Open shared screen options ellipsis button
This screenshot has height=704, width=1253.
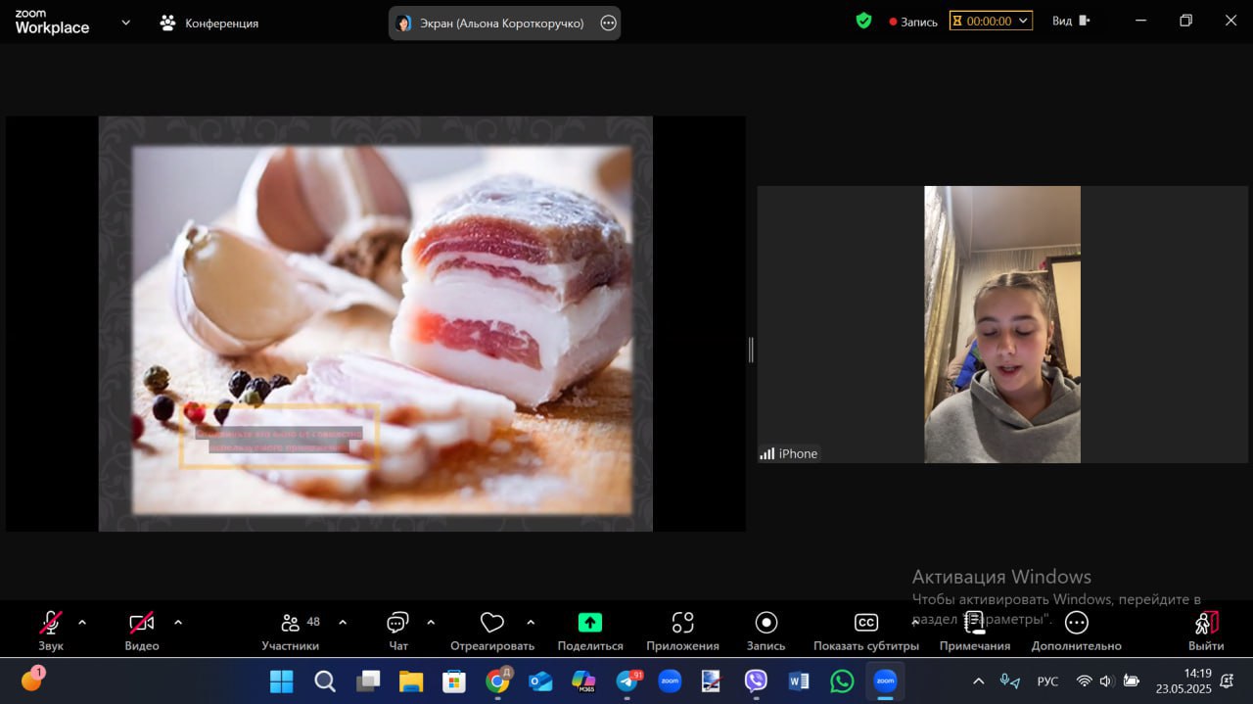click(x=608, y=23)
